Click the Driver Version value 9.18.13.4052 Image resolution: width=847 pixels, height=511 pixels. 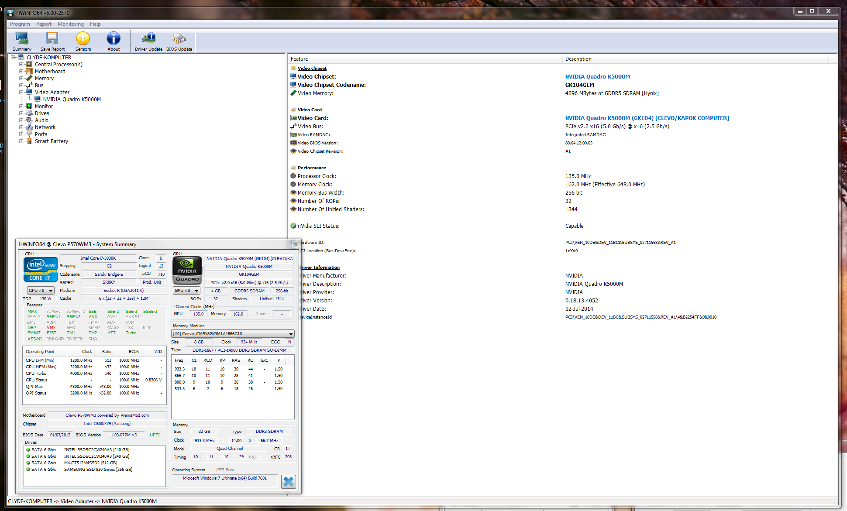tap(582, 300)
